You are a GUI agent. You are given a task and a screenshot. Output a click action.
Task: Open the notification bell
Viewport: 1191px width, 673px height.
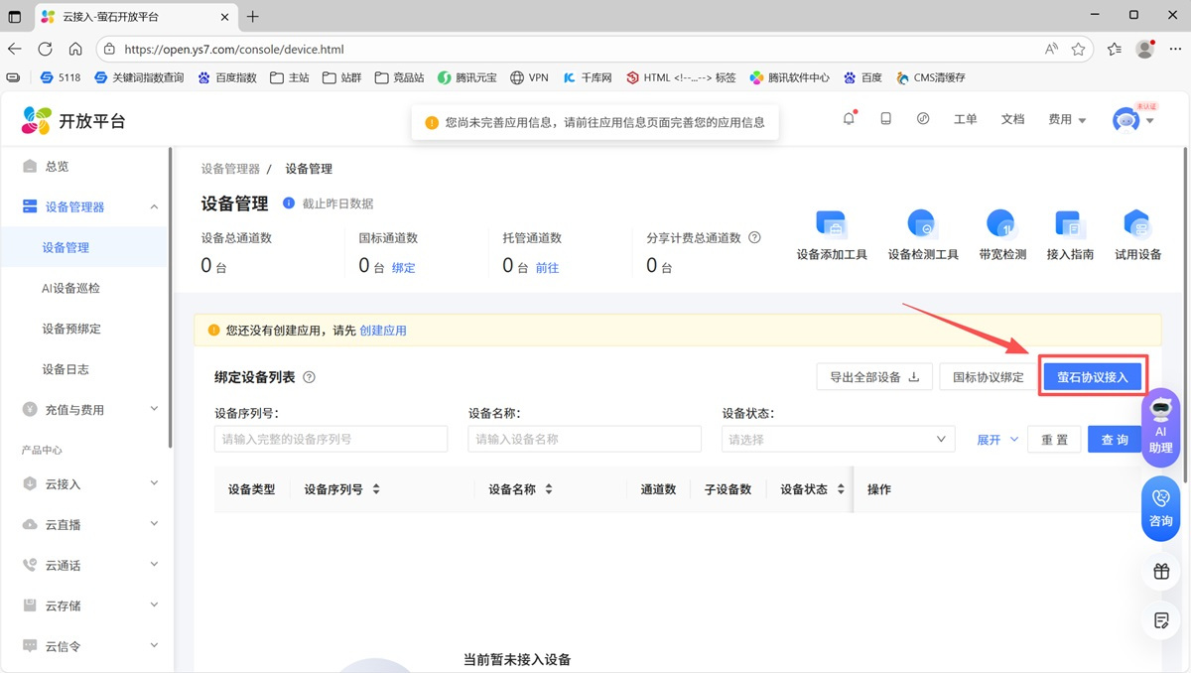pos(849,119)
